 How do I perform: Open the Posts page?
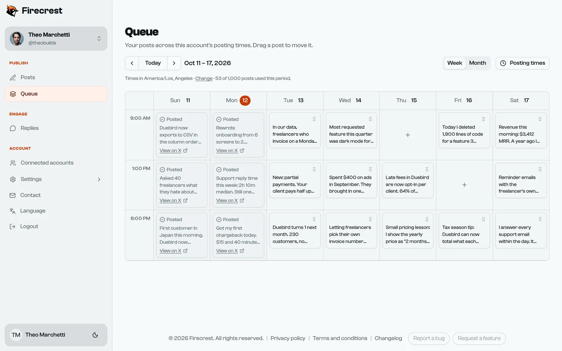pyautogui.click(x=56, y=78)
